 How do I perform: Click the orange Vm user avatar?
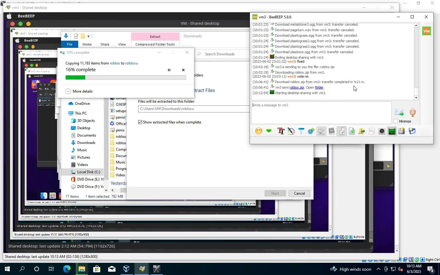(x=427, y=31)
